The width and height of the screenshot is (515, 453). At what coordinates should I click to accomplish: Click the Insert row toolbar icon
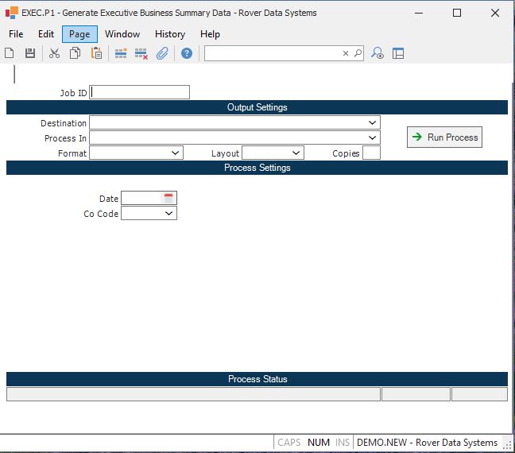click(121, 53)
